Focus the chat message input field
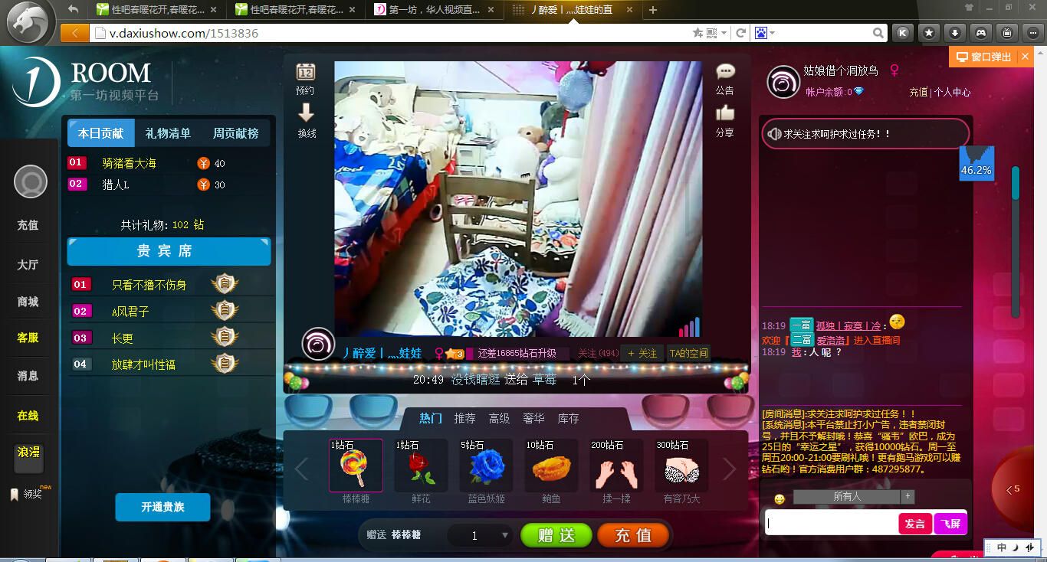 click(x=832, y=524)
